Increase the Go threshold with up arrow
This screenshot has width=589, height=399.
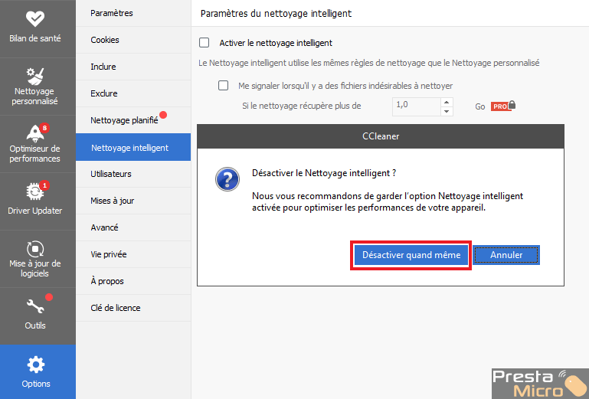click(x=447, y=102)
